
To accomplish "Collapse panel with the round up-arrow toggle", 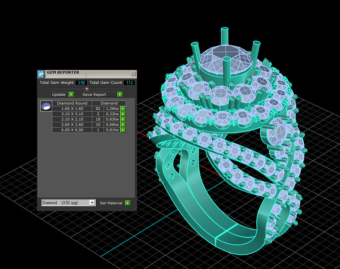I will pos(87,89).
